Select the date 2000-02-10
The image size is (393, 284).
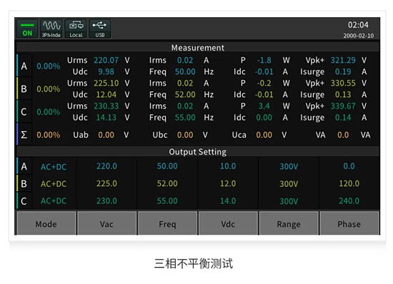[359, 36]
